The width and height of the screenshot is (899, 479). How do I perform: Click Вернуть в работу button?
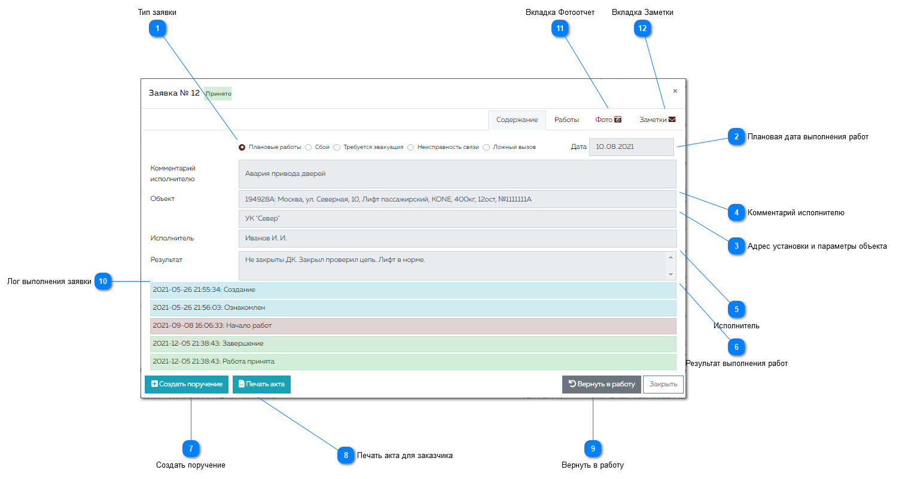tap(602, 384)
